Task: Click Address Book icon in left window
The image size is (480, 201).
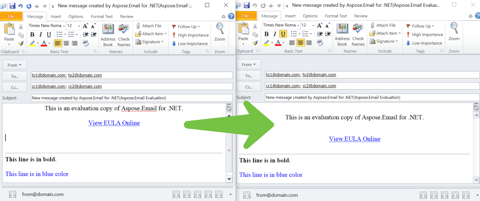Action: pos(108,30)
